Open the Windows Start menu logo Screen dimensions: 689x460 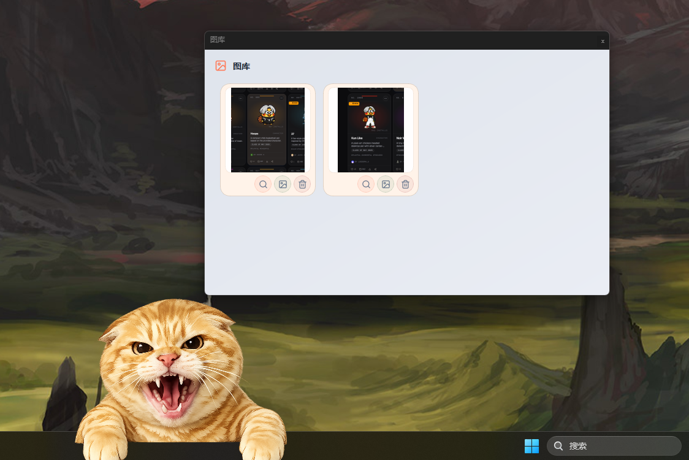pos(531,446)
